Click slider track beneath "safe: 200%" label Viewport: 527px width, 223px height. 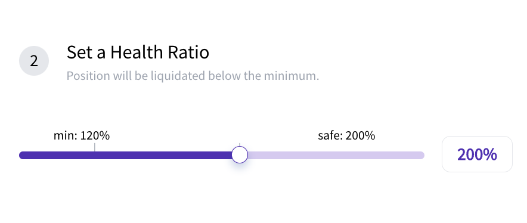pos(346,155)
